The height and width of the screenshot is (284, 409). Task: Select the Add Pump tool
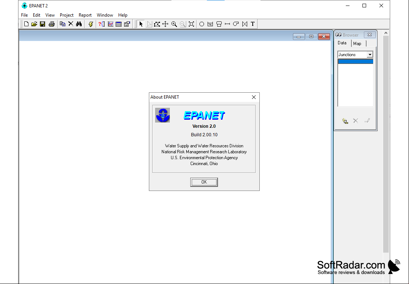[236, 24]
